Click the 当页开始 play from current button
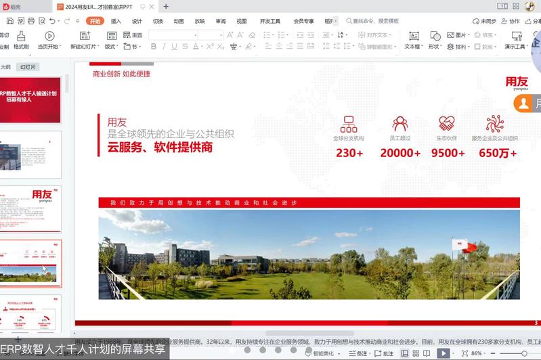Image resolution: width=541 pixels, height=360 pixels. point(49,40)
